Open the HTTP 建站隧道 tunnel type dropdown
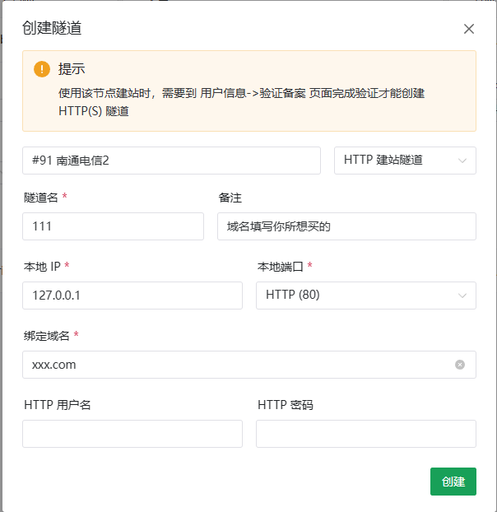This screenshot has height=512, width=497. (395, 161)
